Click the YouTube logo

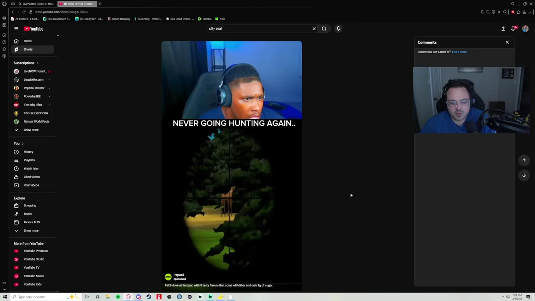pyautogui.click(x=33, y=29)
